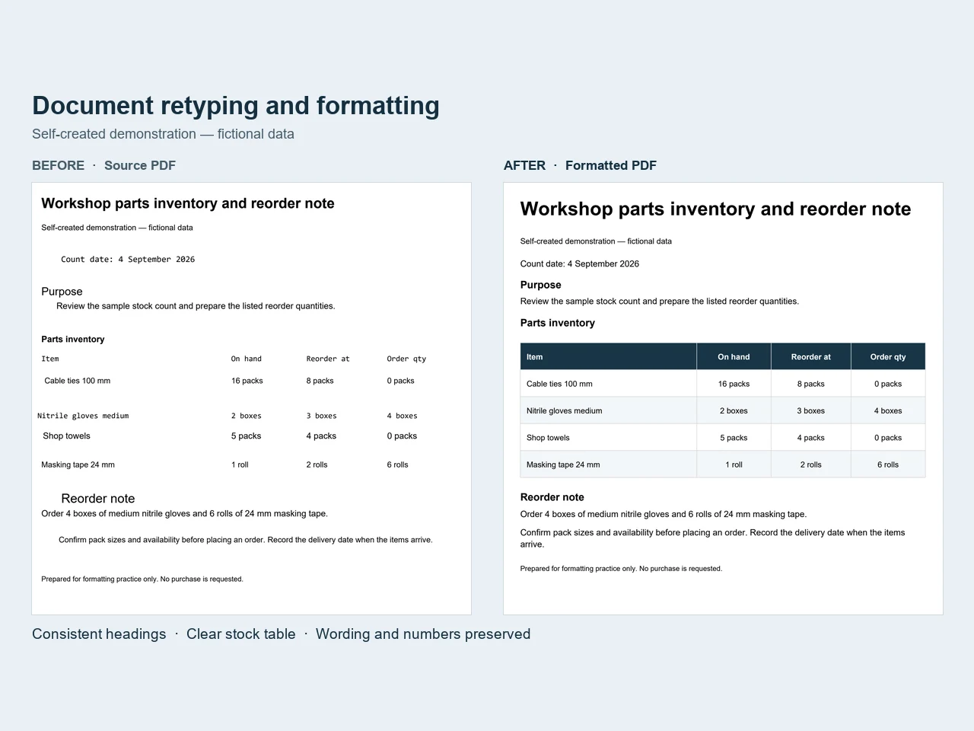
Task: Select Masking tape 24 mm formatted table row
Action: tap(723, 464)
